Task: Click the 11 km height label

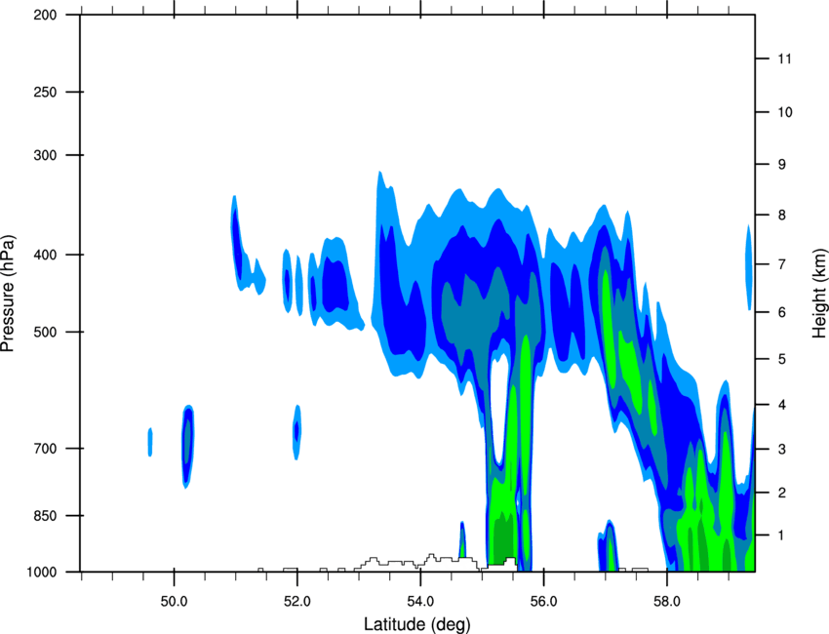Action: point(784,59)
